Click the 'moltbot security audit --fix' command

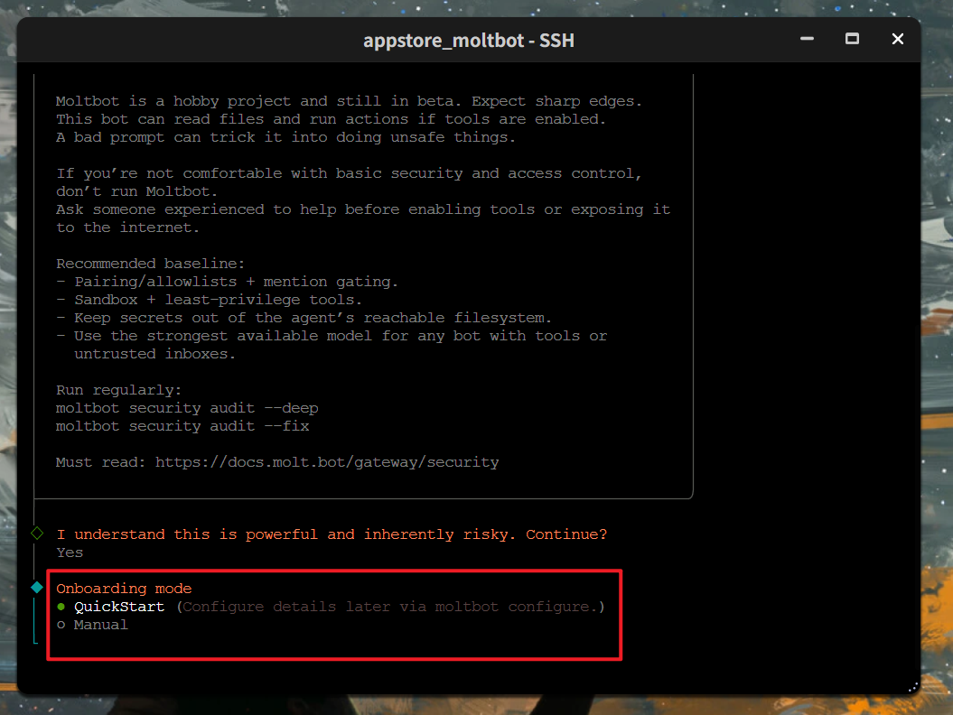click(x=182, y=426)
